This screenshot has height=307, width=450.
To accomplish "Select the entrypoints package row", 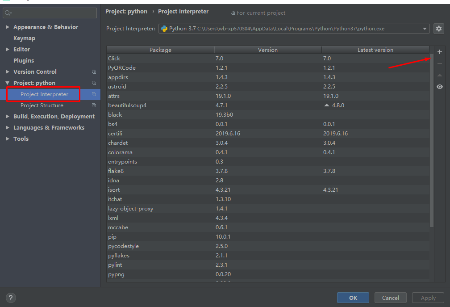I will [268, 161].
